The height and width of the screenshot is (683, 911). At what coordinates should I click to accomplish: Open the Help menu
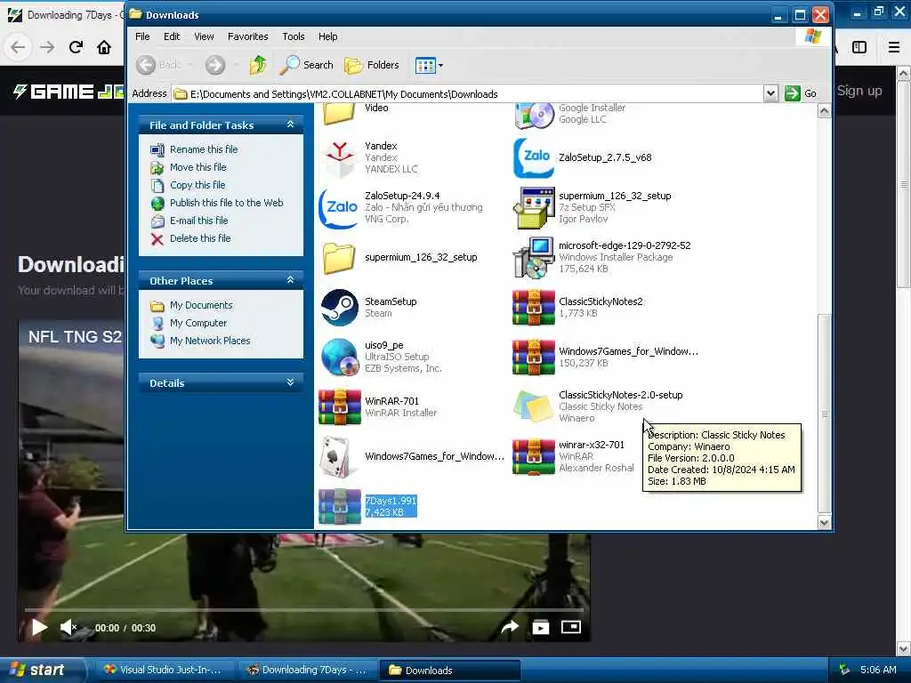pyautogui.click(x=327, y=36)
